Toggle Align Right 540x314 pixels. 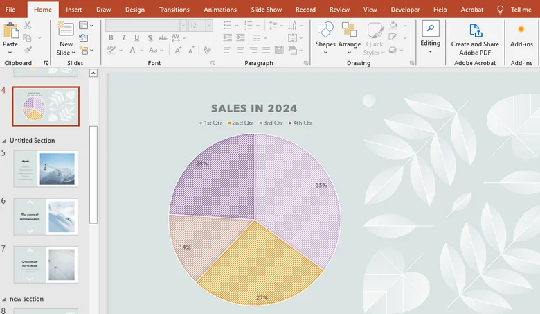pyautogui.click(x=253, y=51)
